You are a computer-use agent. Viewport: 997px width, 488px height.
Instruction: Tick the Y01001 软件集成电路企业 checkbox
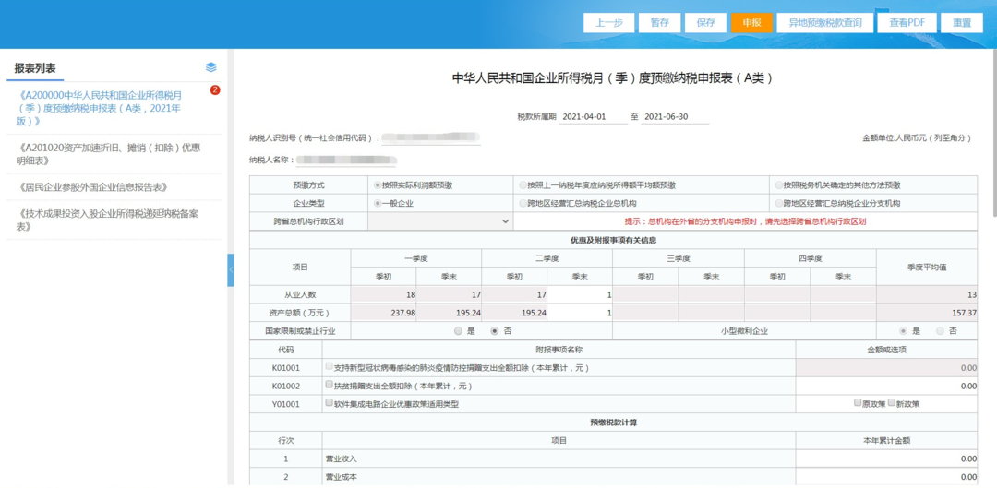[329, 403]
